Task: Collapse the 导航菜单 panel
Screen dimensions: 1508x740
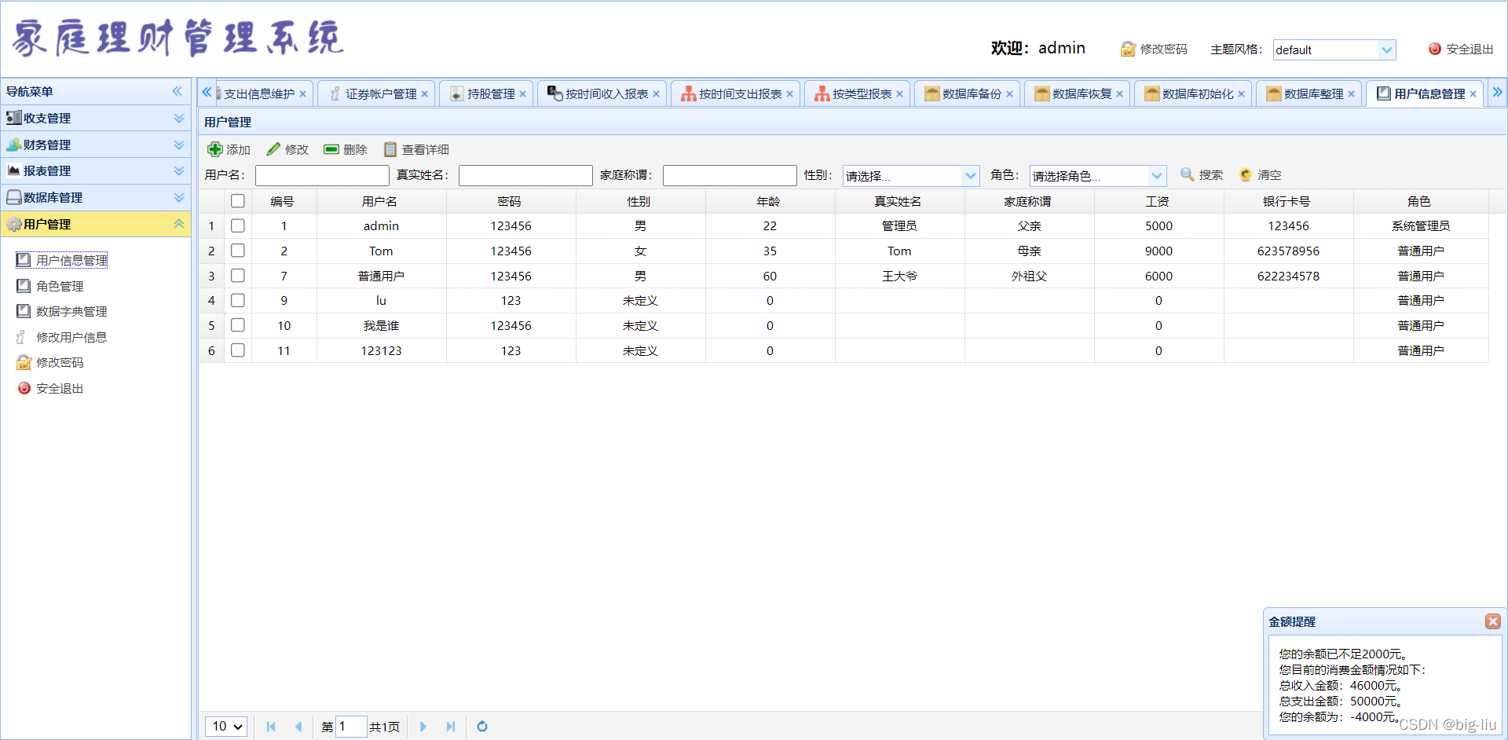Action: [178, 91]
